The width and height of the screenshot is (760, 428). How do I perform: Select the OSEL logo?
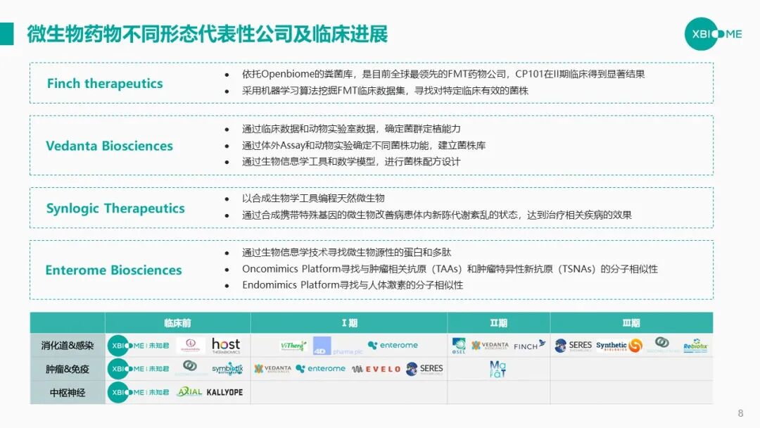(x=459, y=346)
